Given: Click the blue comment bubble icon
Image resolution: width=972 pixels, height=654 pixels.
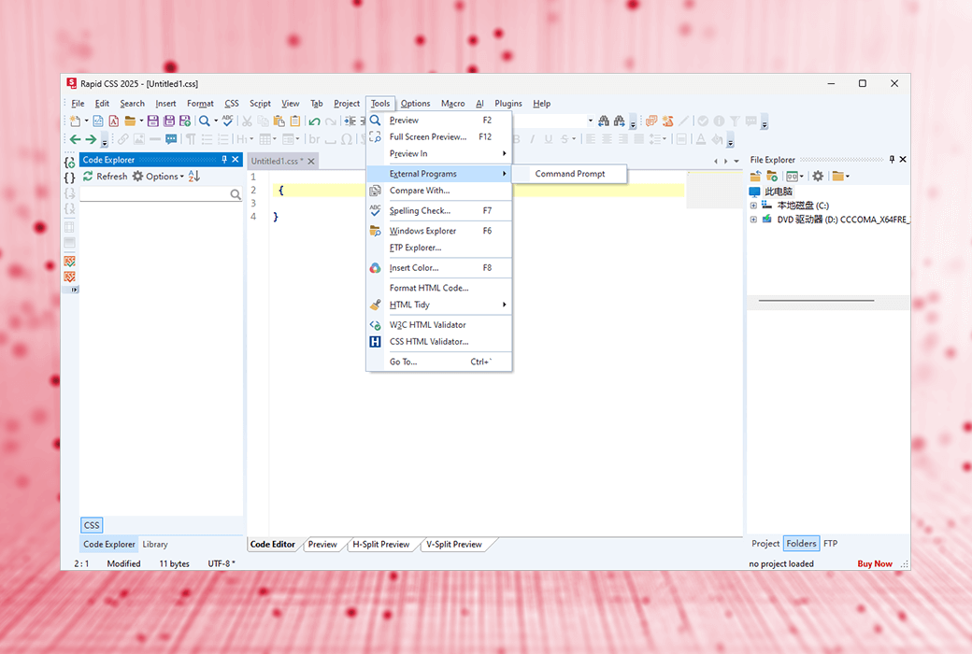Looking at the screenshot, I should 171,139.
